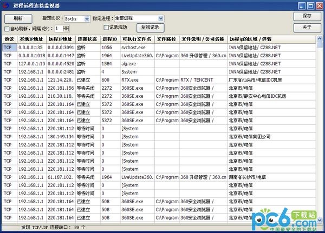Click the 保存 save button
Image resolution: width=325 pixels, height=233 pixels.
coord(307,16)
